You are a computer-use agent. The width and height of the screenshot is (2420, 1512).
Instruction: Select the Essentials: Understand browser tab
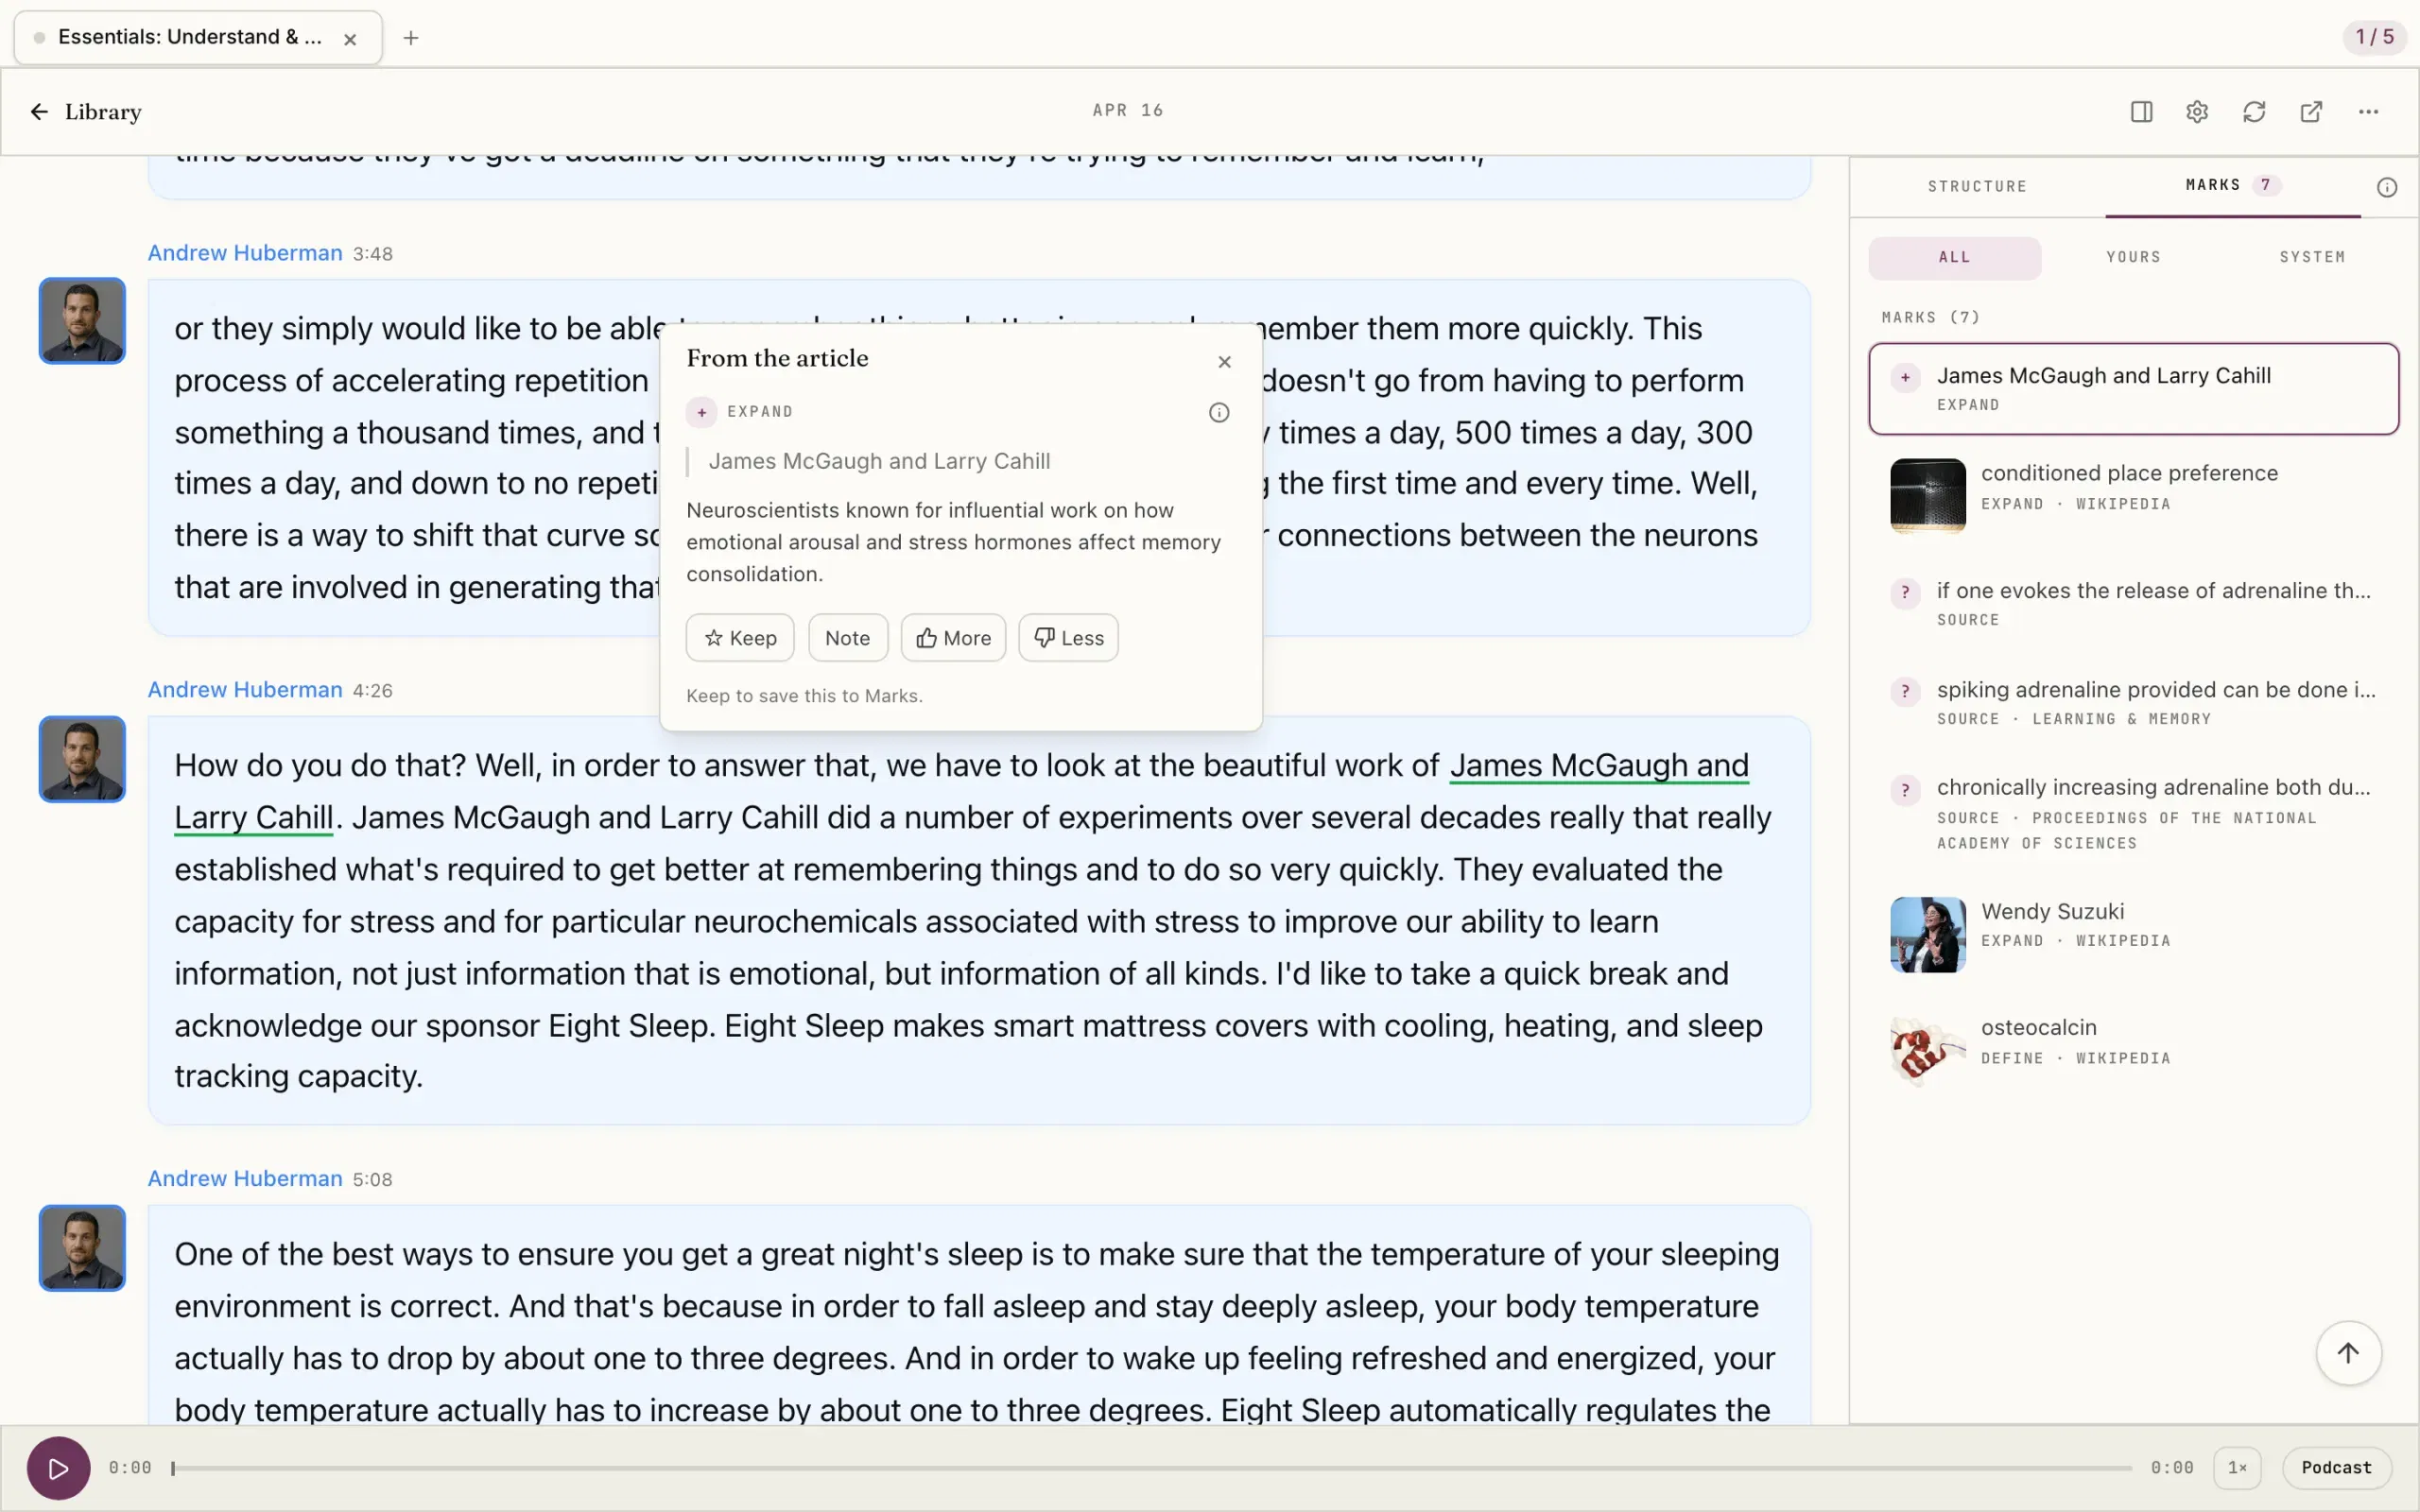click(198, 38)
